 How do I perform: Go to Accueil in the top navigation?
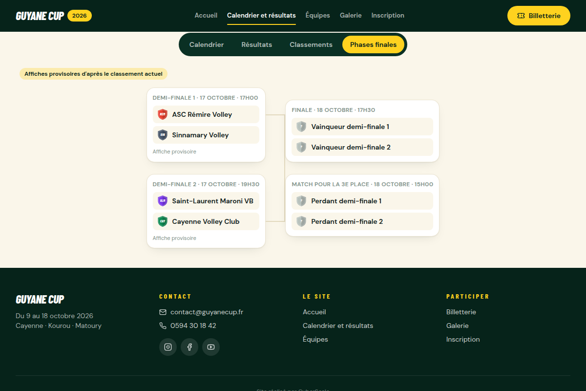coord(206,16)
